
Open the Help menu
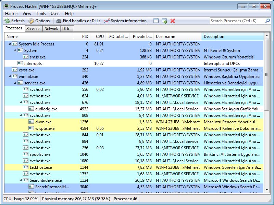tap(69, 14)
